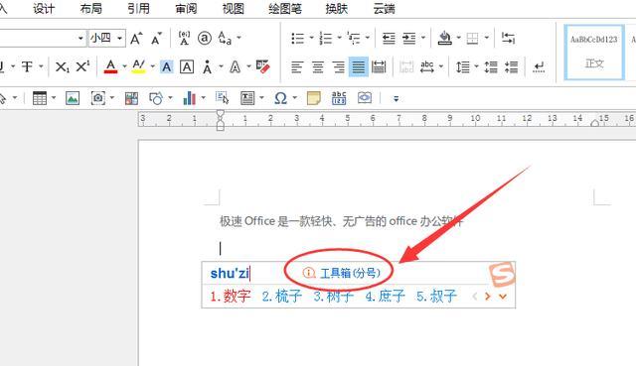The height and width of the screenshot is (366, 636).
Task: Apply red font color
Action: pos(110,66)
